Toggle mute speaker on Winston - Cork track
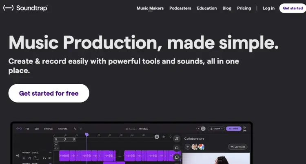The image size is (306, 164). (x=50, y=158)
